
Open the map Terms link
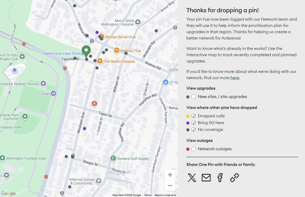coord(148,195)
